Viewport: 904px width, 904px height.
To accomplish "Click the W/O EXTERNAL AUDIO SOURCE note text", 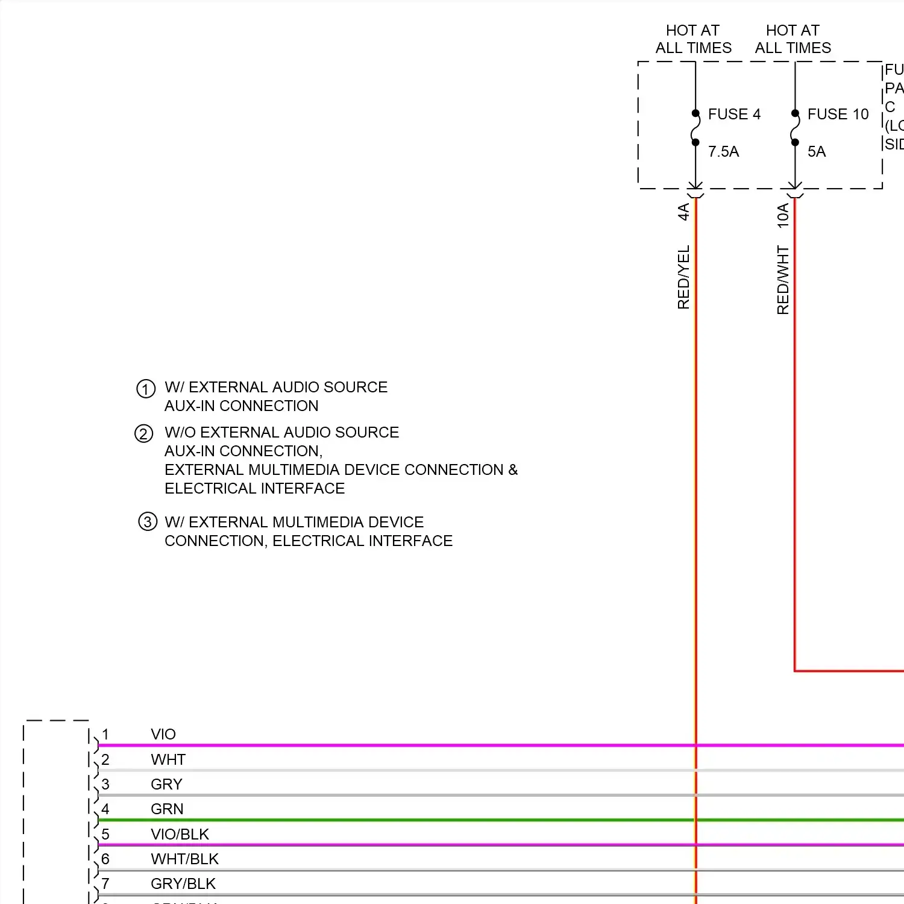I will tap(281, 432).
